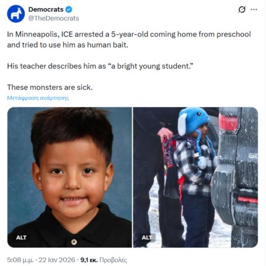Open the @TheDemocrats handle link
The width and height of the screenshot is (266, 266).
click(54, 19)
